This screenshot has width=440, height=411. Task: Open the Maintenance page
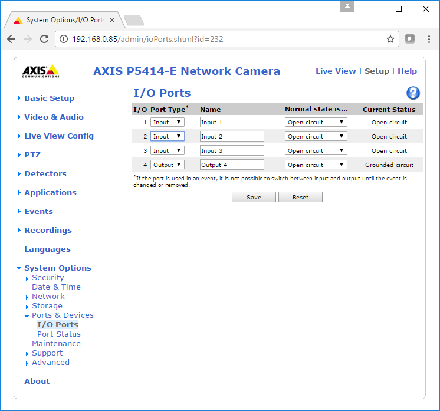56,343
